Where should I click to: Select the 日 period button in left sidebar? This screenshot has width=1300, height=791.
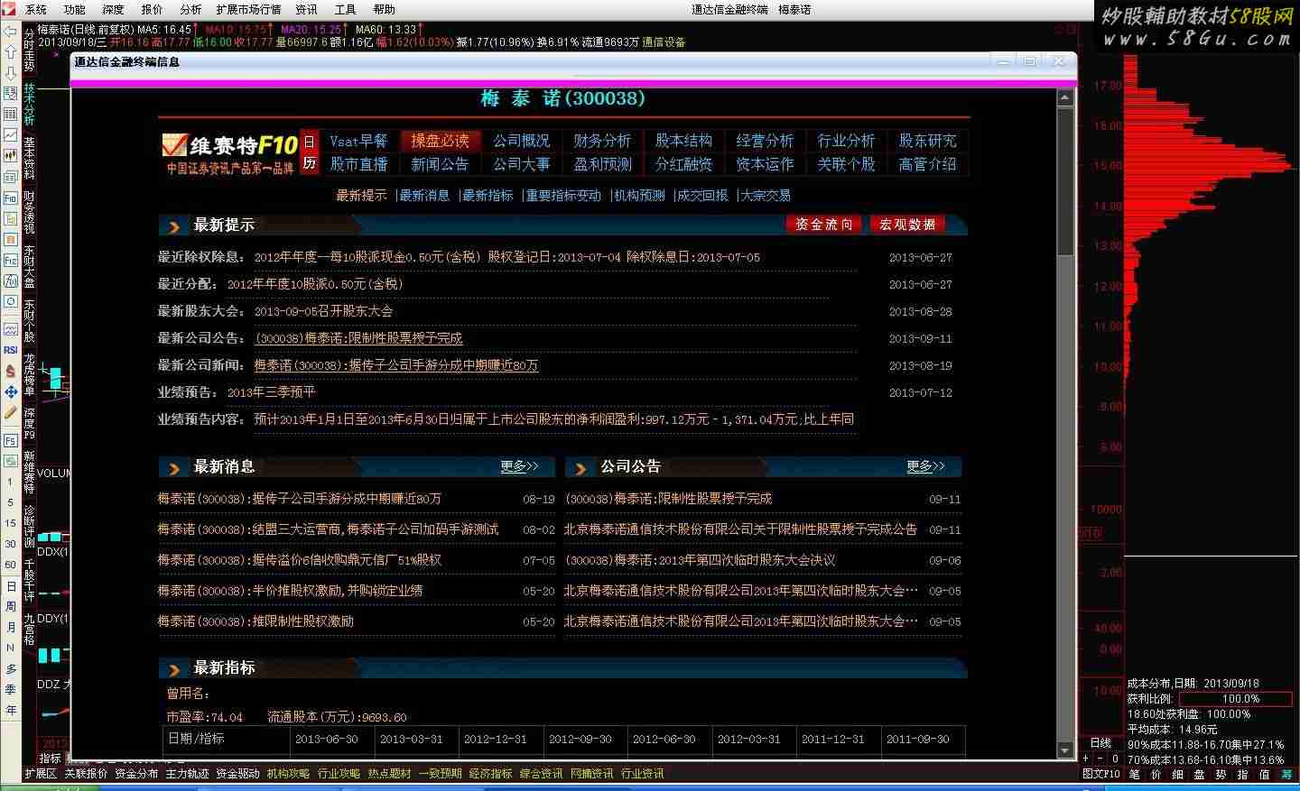pyautogui.click(x=11, y=586)
